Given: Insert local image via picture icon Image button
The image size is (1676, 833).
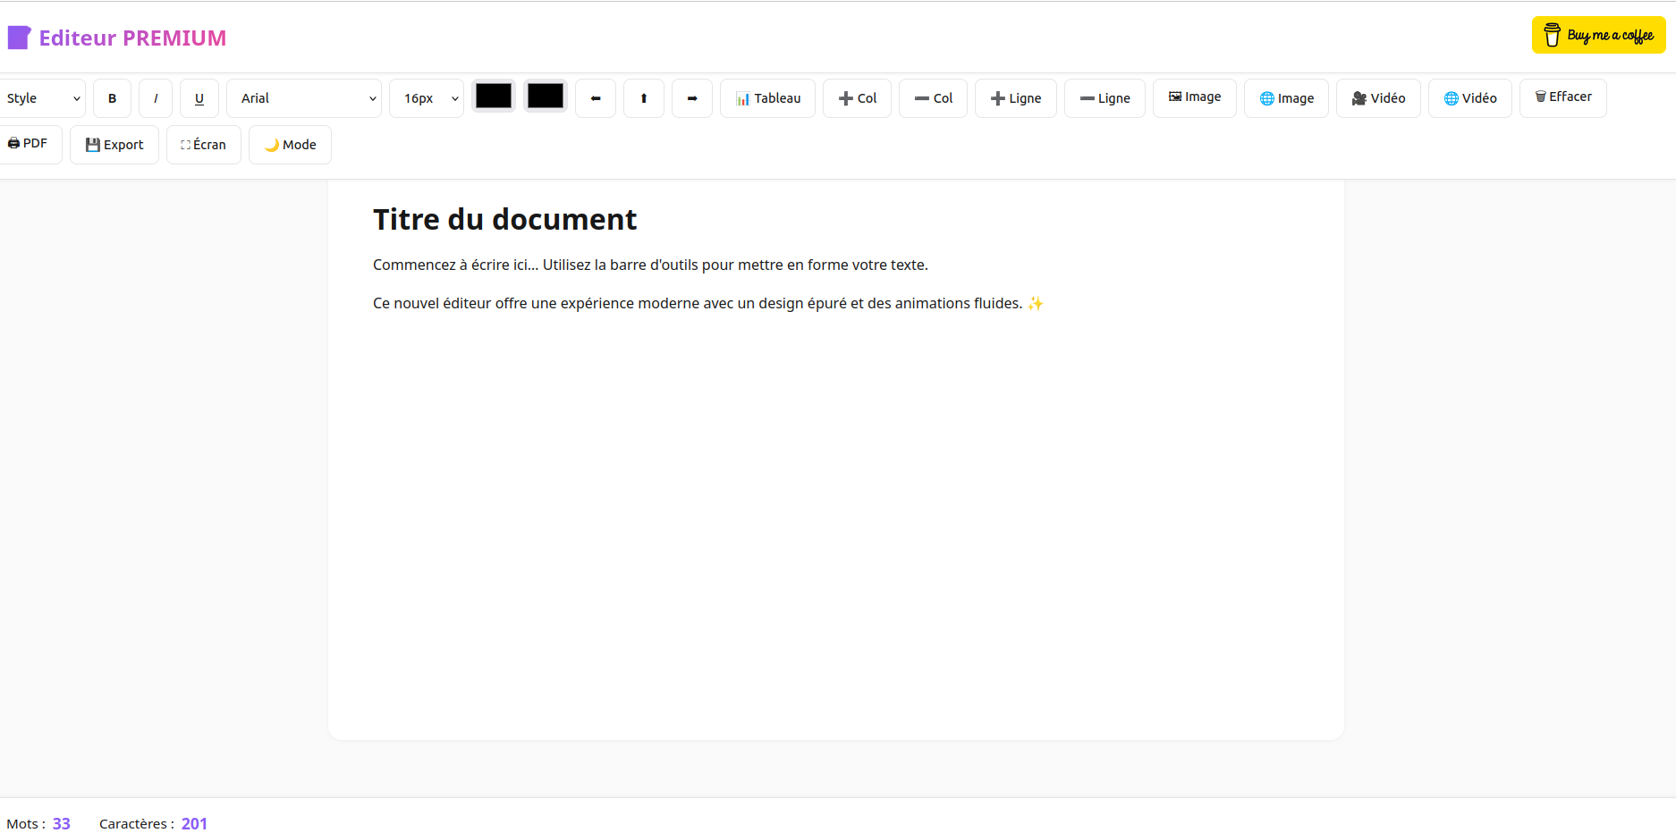Looking at the screenshot, I should click(x=1194, y=97).
